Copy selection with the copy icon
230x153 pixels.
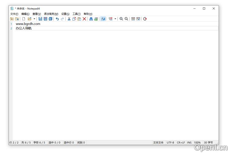pyautogui.click(x=74, y=19)
